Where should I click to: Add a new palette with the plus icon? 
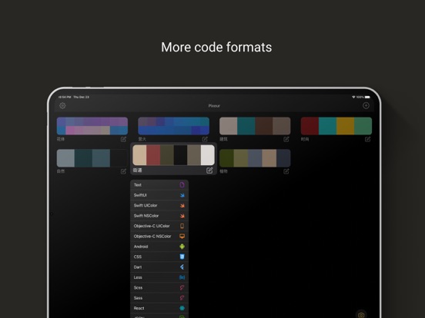coord(366,106)
